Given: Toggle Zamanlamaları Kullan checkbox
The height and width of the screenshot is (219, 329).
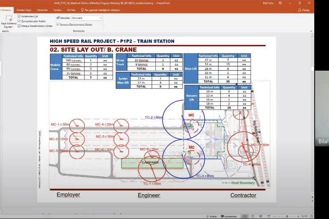Looking at the screenshot, I should 19,21.
